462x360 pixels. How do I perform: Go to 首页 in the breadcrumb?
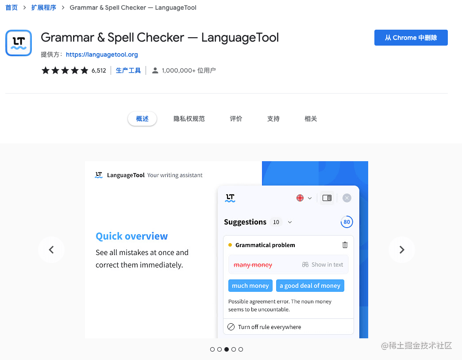(12, 8)
